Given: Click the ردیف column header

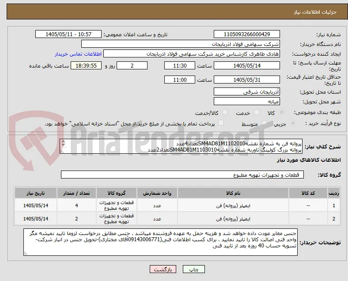Looking at the screenshot, I should tap(333, 193).
